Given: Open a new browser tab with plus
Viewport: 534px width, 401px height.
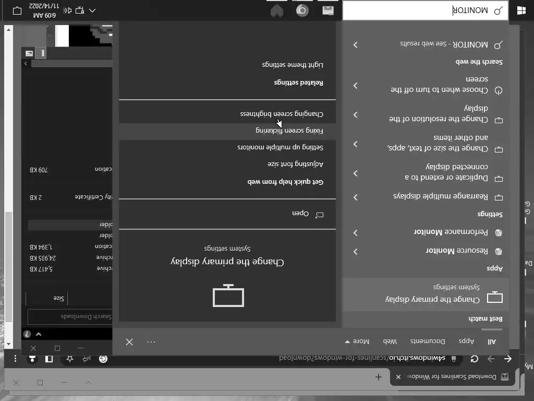Looking at the screenshot, I should (x=379, y=377).
